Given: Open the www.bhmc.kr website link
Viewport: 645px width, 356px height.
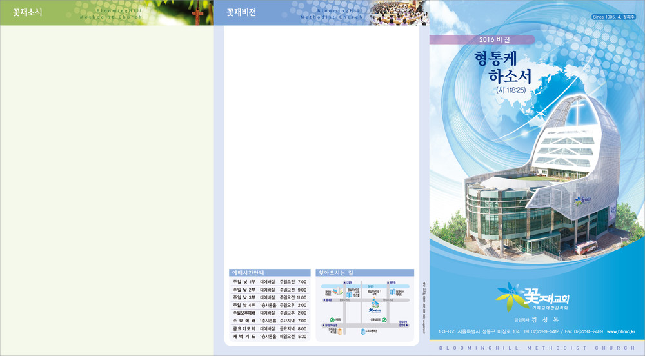Looking at the screenshot, I should pyautogui.click(x=620, y=331).
